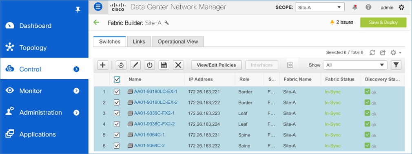Click the Cisco logo
The image size is (412, 154).
click(118, 7)
